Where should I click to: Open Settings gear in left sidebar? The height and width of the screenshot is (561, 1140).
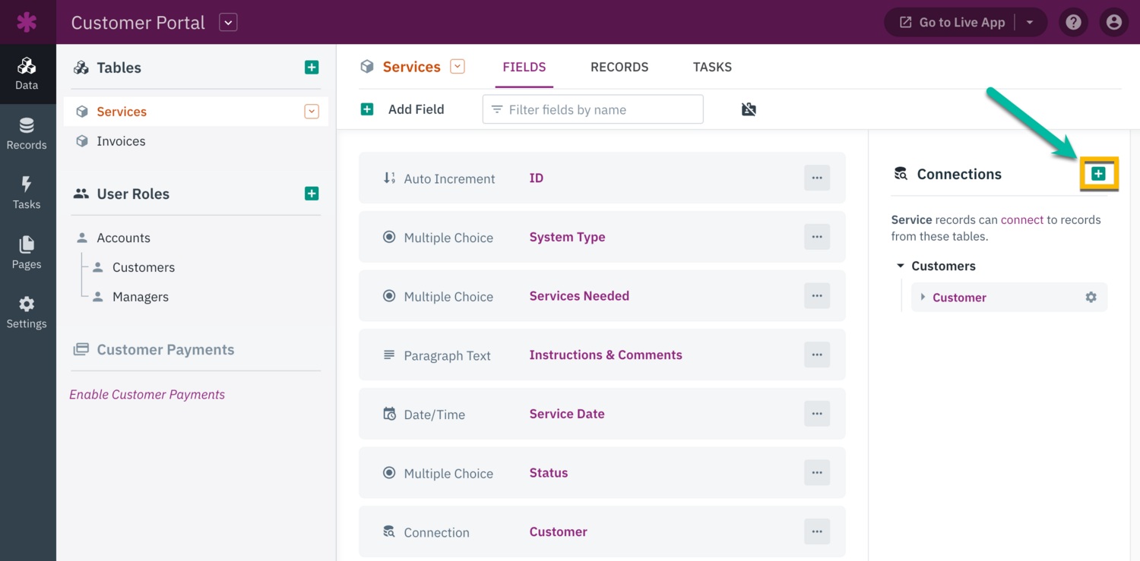[x=27, y=312]
